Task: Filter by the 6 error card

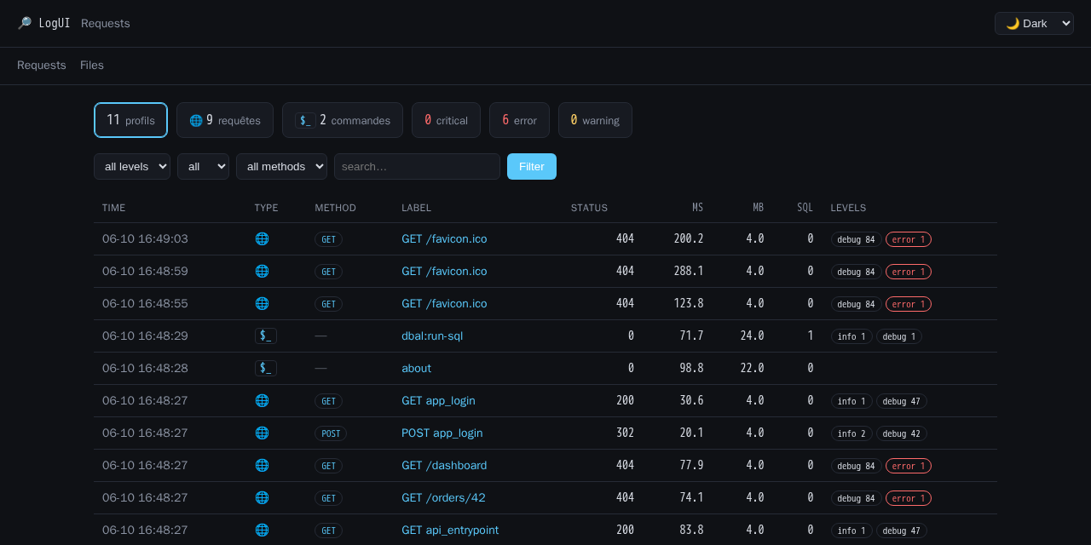Action: (519, 120)
